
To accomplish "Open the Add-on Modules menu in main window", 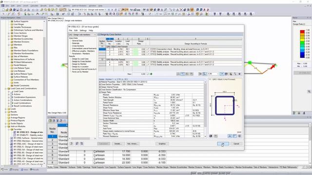I will pos(79,6).
